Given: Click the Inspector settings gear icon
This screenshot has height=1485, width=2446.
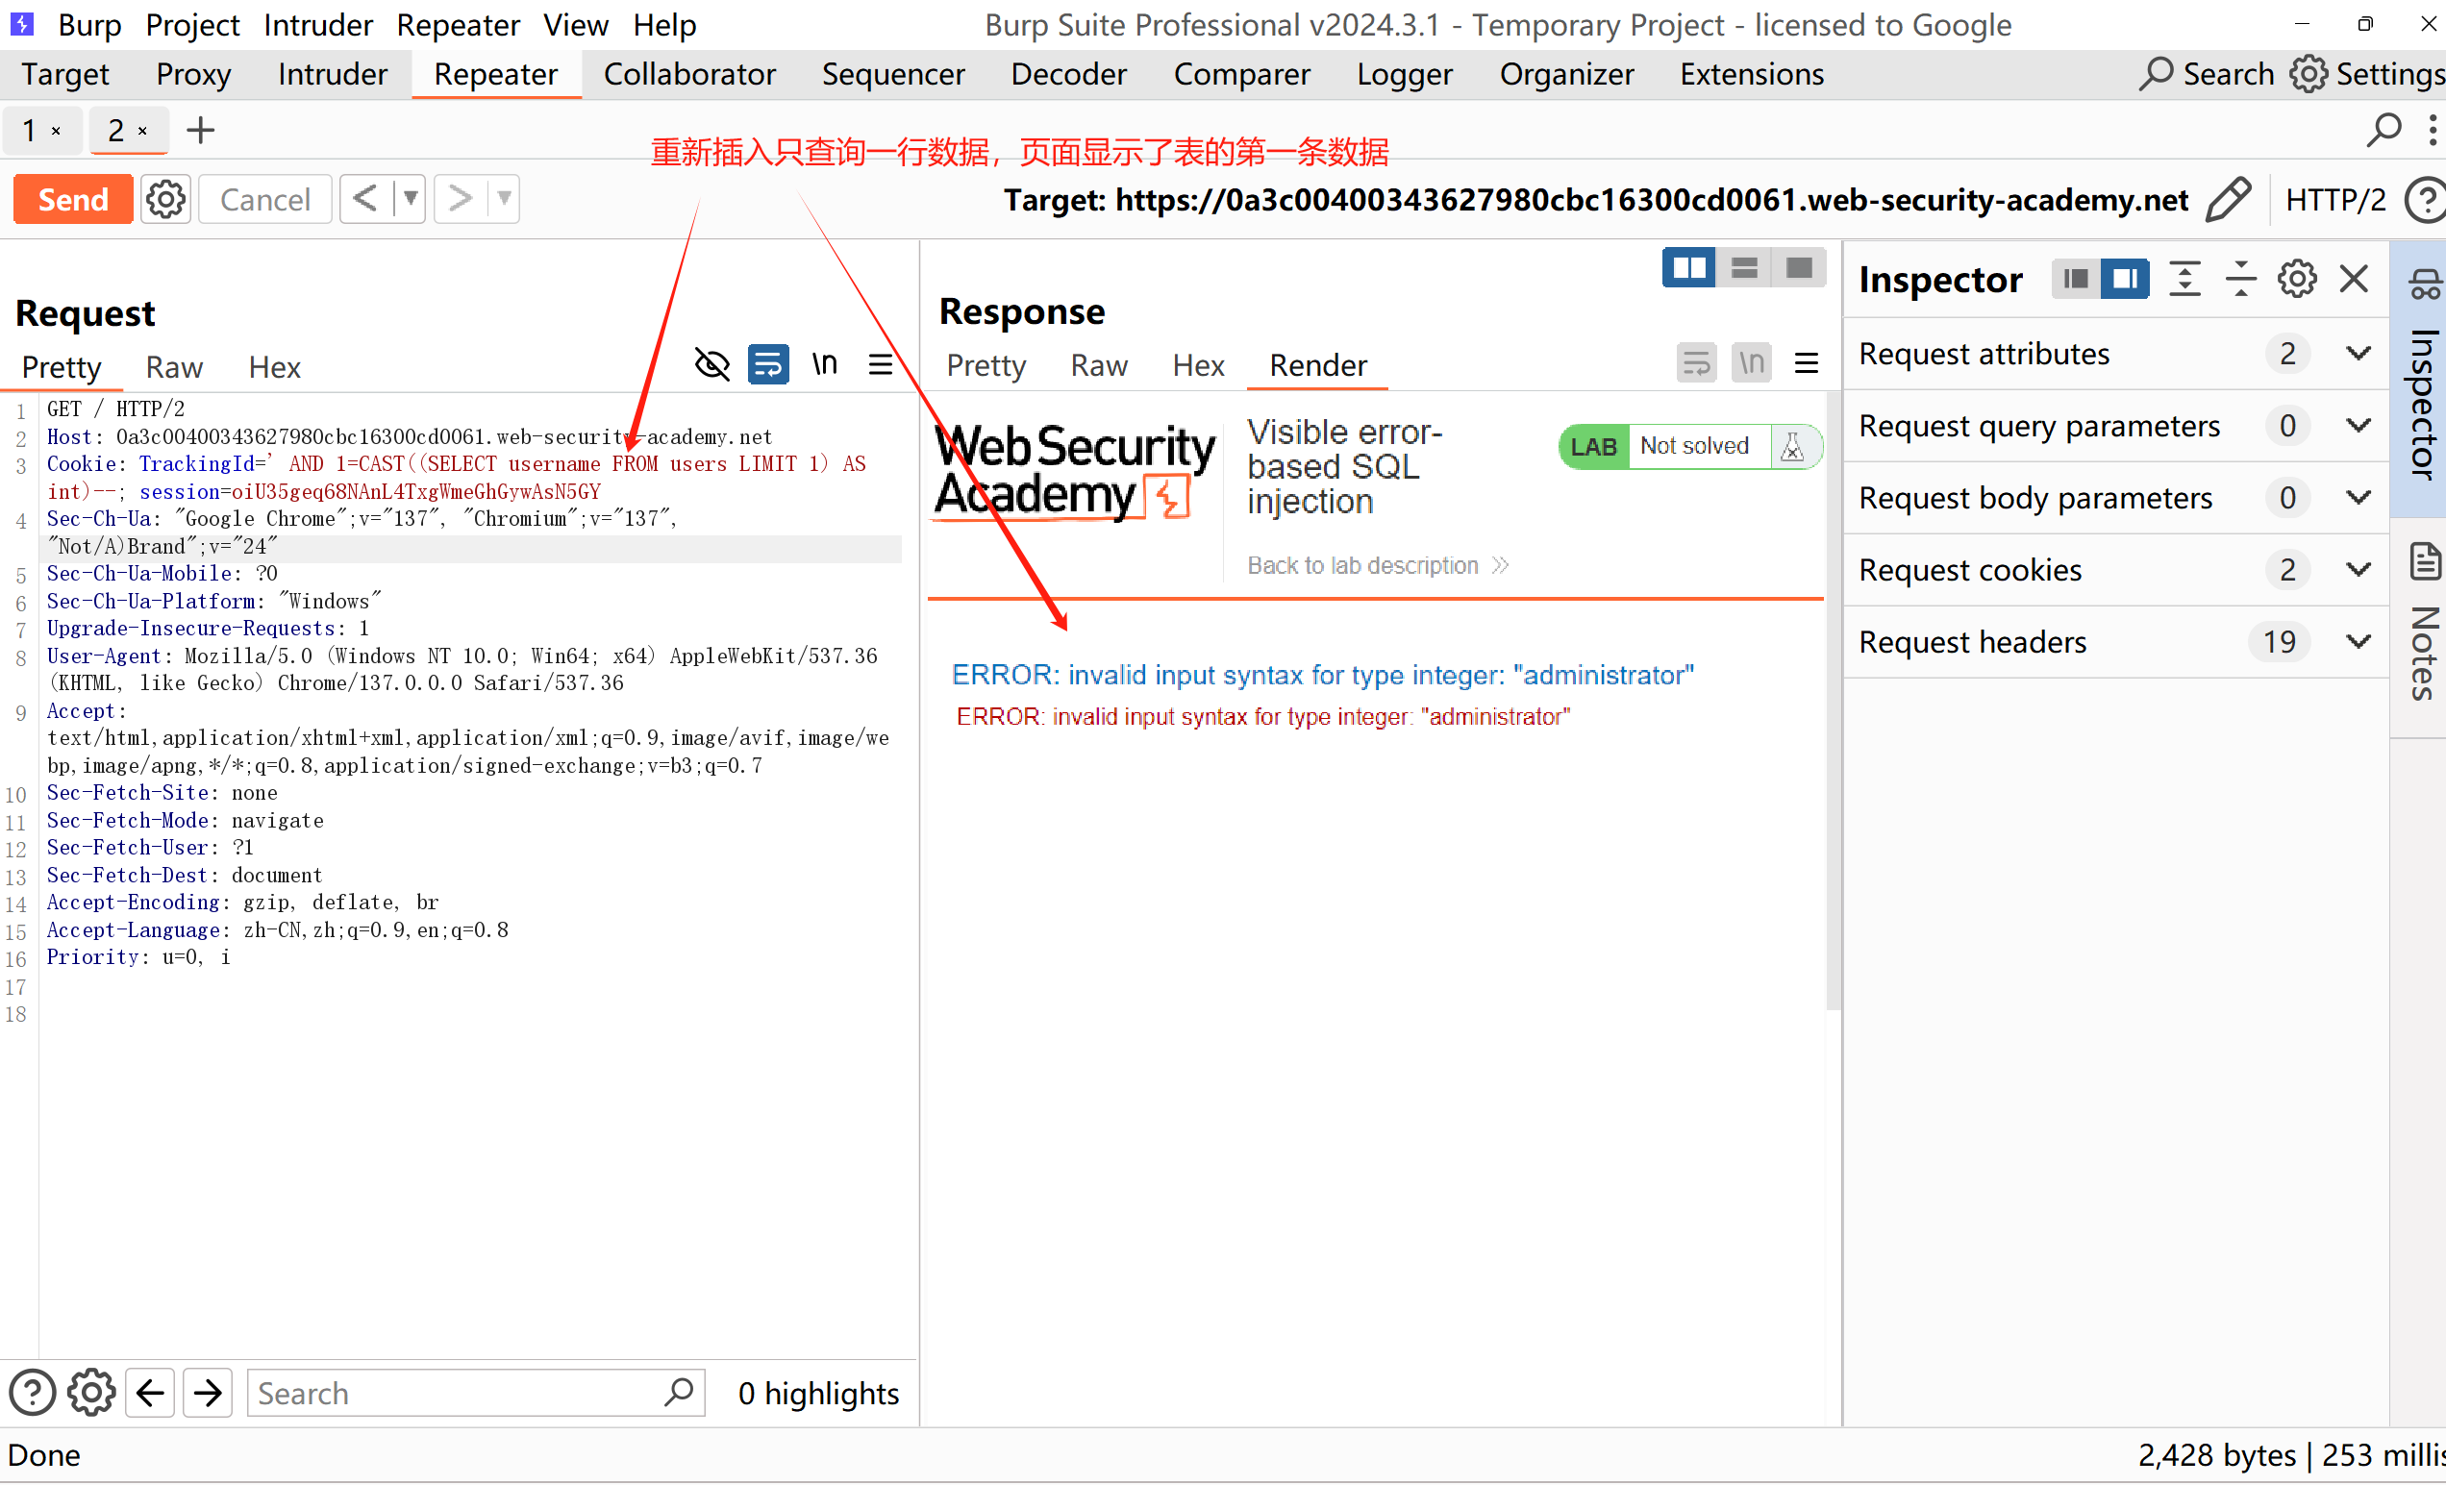Looking at the screenshot, I should tap(2296, 279).
